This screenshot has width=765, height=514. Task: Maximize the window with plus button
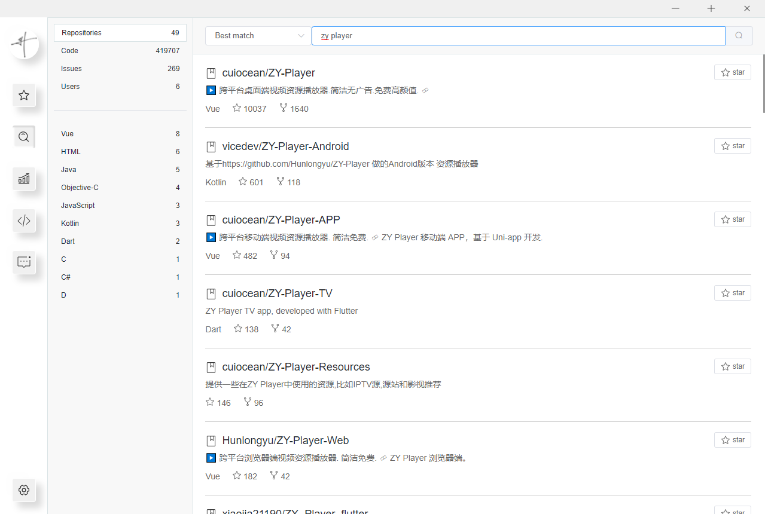711,8
